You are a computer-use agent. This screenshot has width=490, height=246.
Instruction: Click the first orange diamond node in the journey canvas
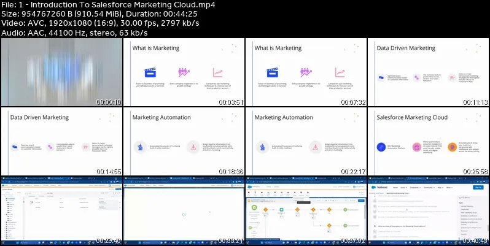(266, 210)
